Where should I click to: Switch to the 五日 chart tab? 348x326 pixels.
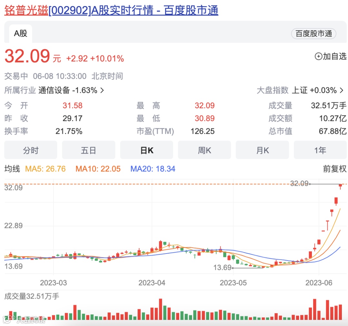89,150
